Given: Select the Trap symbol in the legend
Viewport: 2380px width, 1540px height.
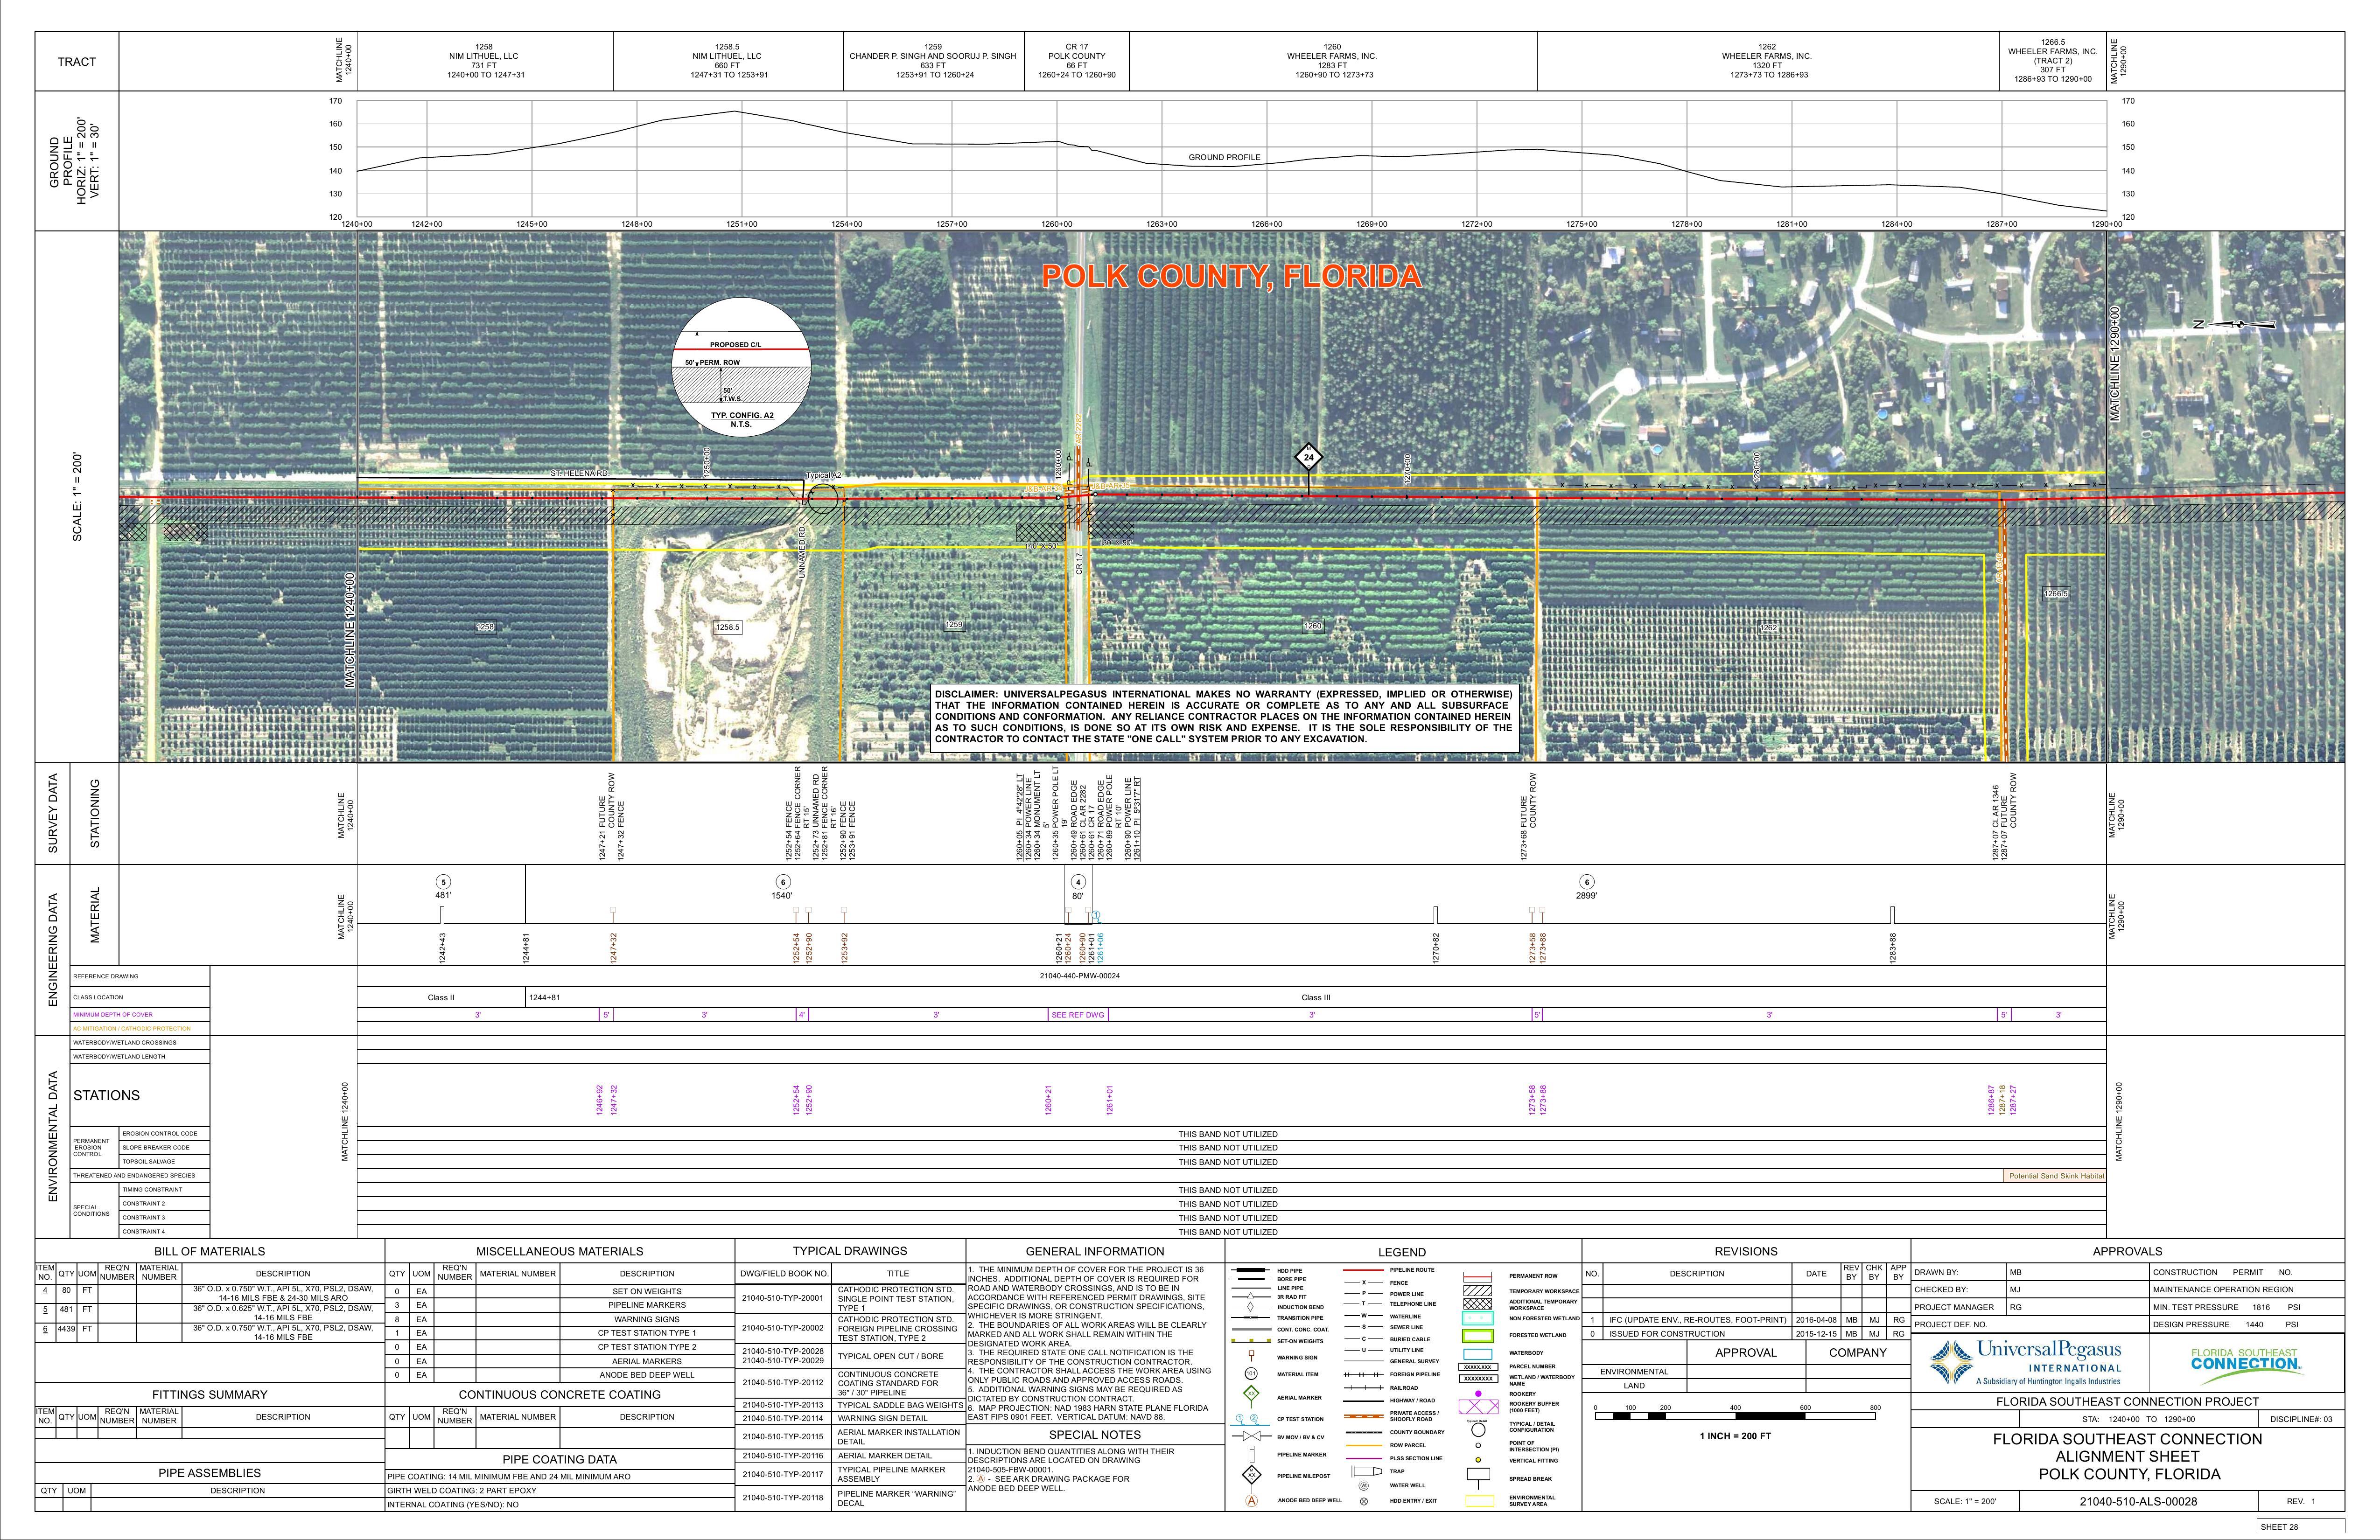Looking at the screenshot, I should point(1366,1471).
